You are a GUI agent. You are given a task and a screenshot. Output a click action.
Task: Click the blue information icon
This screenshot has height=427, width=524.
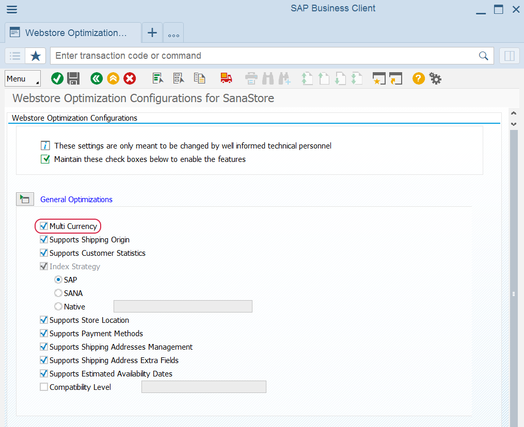point(45,145)
